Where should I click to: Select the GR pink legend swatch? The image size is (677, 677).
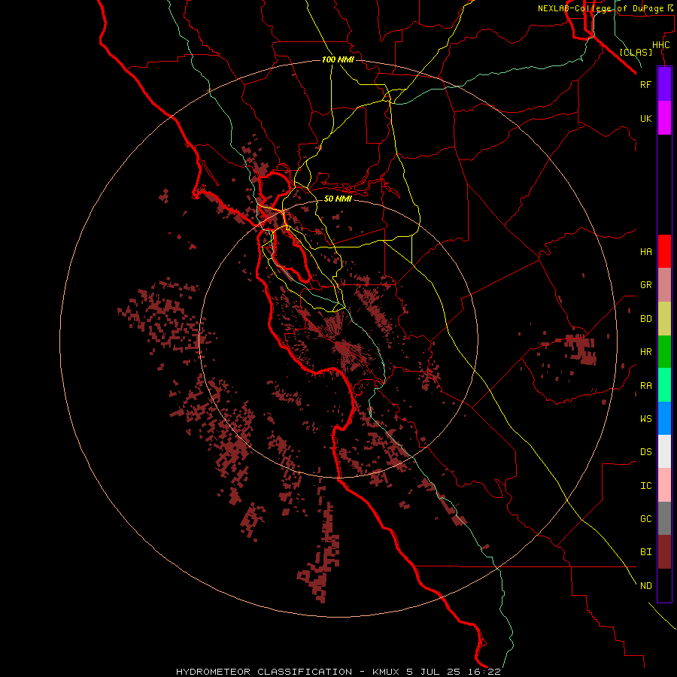coord(664,285)
